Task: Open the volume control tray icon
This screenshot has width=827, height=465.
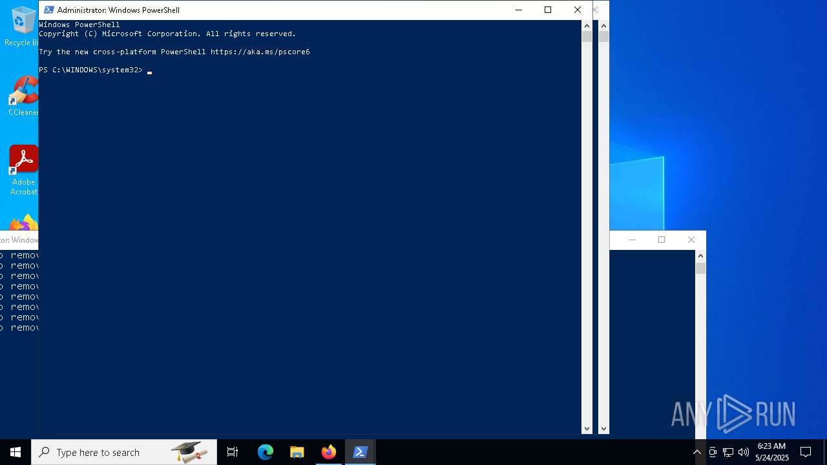Action: (x=744, y=452)
